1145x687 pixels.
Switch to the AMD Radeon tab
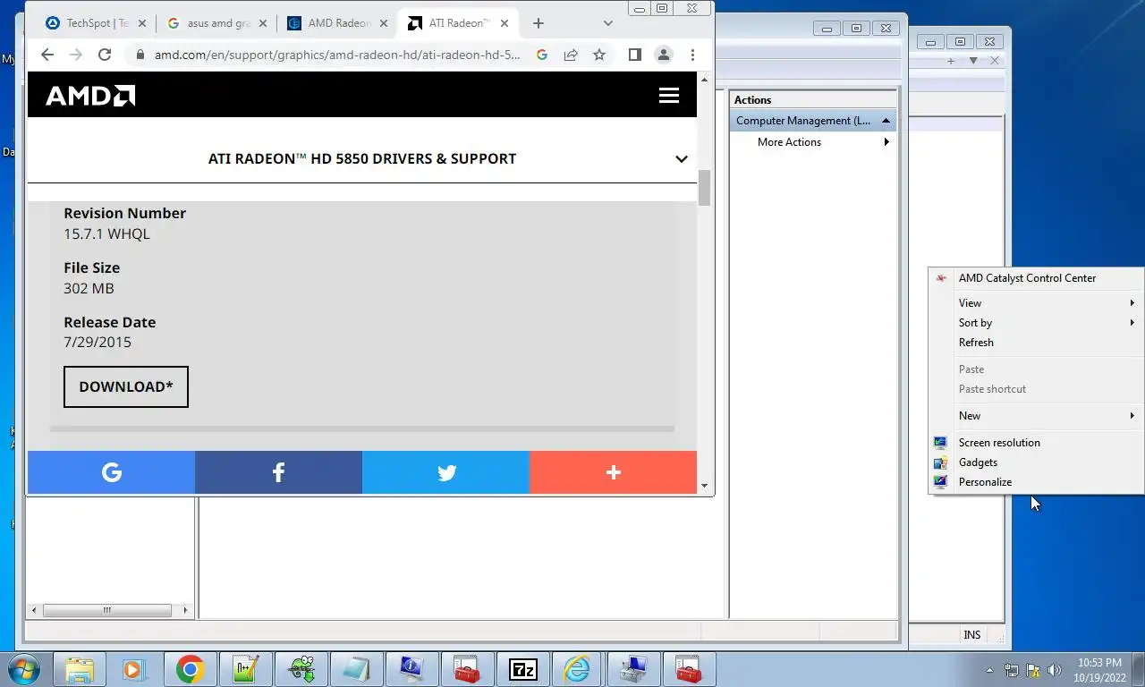click(x=336, y=23)
